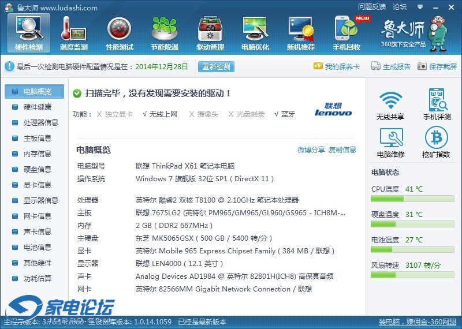Open the 论坛 forum link

pyautogui.click(x=400, y=7)
